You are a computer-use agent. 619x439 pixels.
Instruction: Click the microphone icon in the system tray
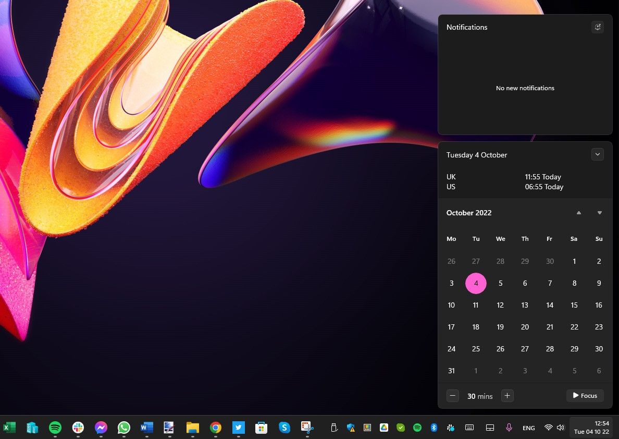click(509, 427)
